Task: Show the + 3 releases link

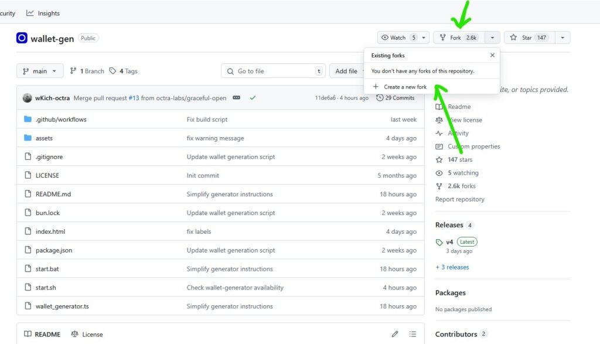Action: 452,267
